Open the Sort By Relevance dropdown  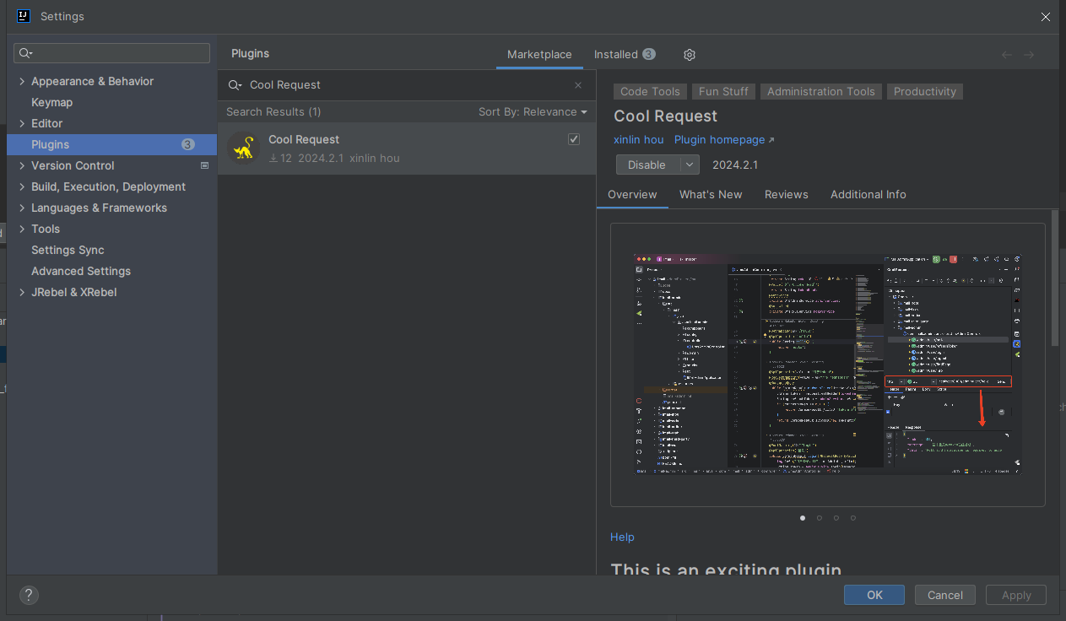click(533, 111)
